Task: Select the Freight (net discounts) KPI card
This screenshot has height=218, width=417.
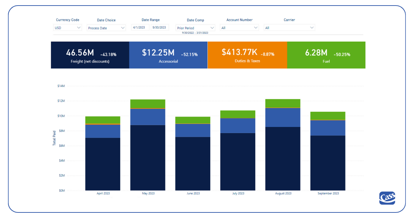Action: (90, 55)
